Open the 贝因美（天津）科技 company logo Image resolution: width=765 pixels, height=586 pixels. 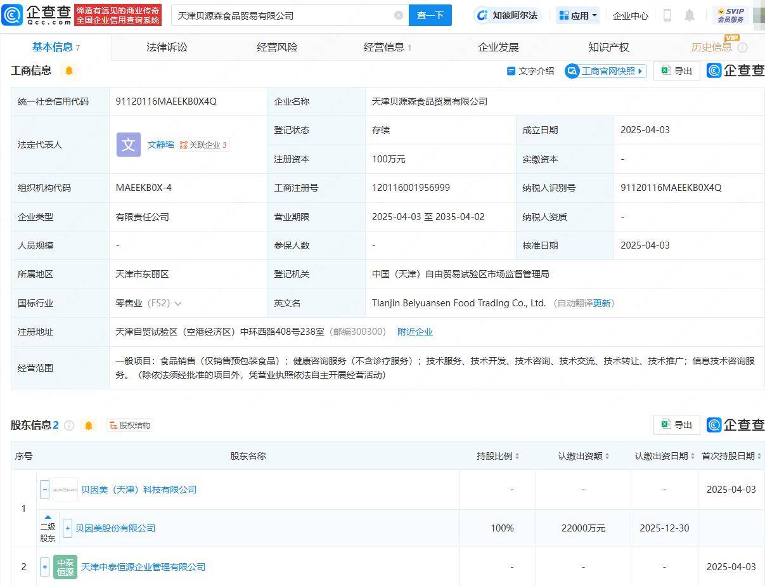point(65,490)
